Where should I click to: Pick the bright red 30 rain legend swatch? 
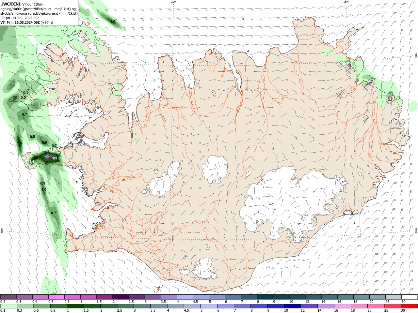pyautogui.click(x=409, y=306)
